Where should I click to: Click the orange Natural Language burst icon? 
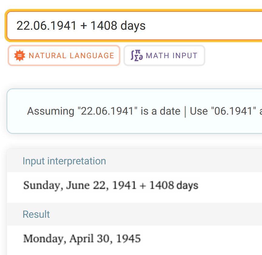click(20, 55)
